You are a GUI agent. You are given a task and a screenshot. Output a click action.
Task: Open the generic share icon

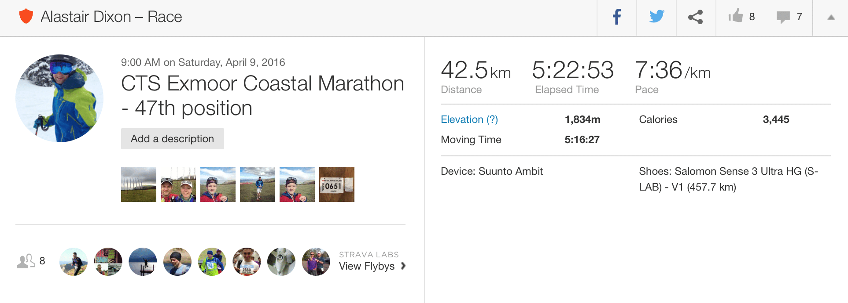click(696, 17)
